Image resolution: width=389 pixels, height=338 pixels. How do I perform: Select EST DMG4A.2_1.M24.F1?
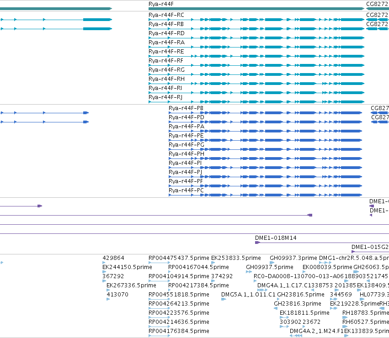pos(317,331)
